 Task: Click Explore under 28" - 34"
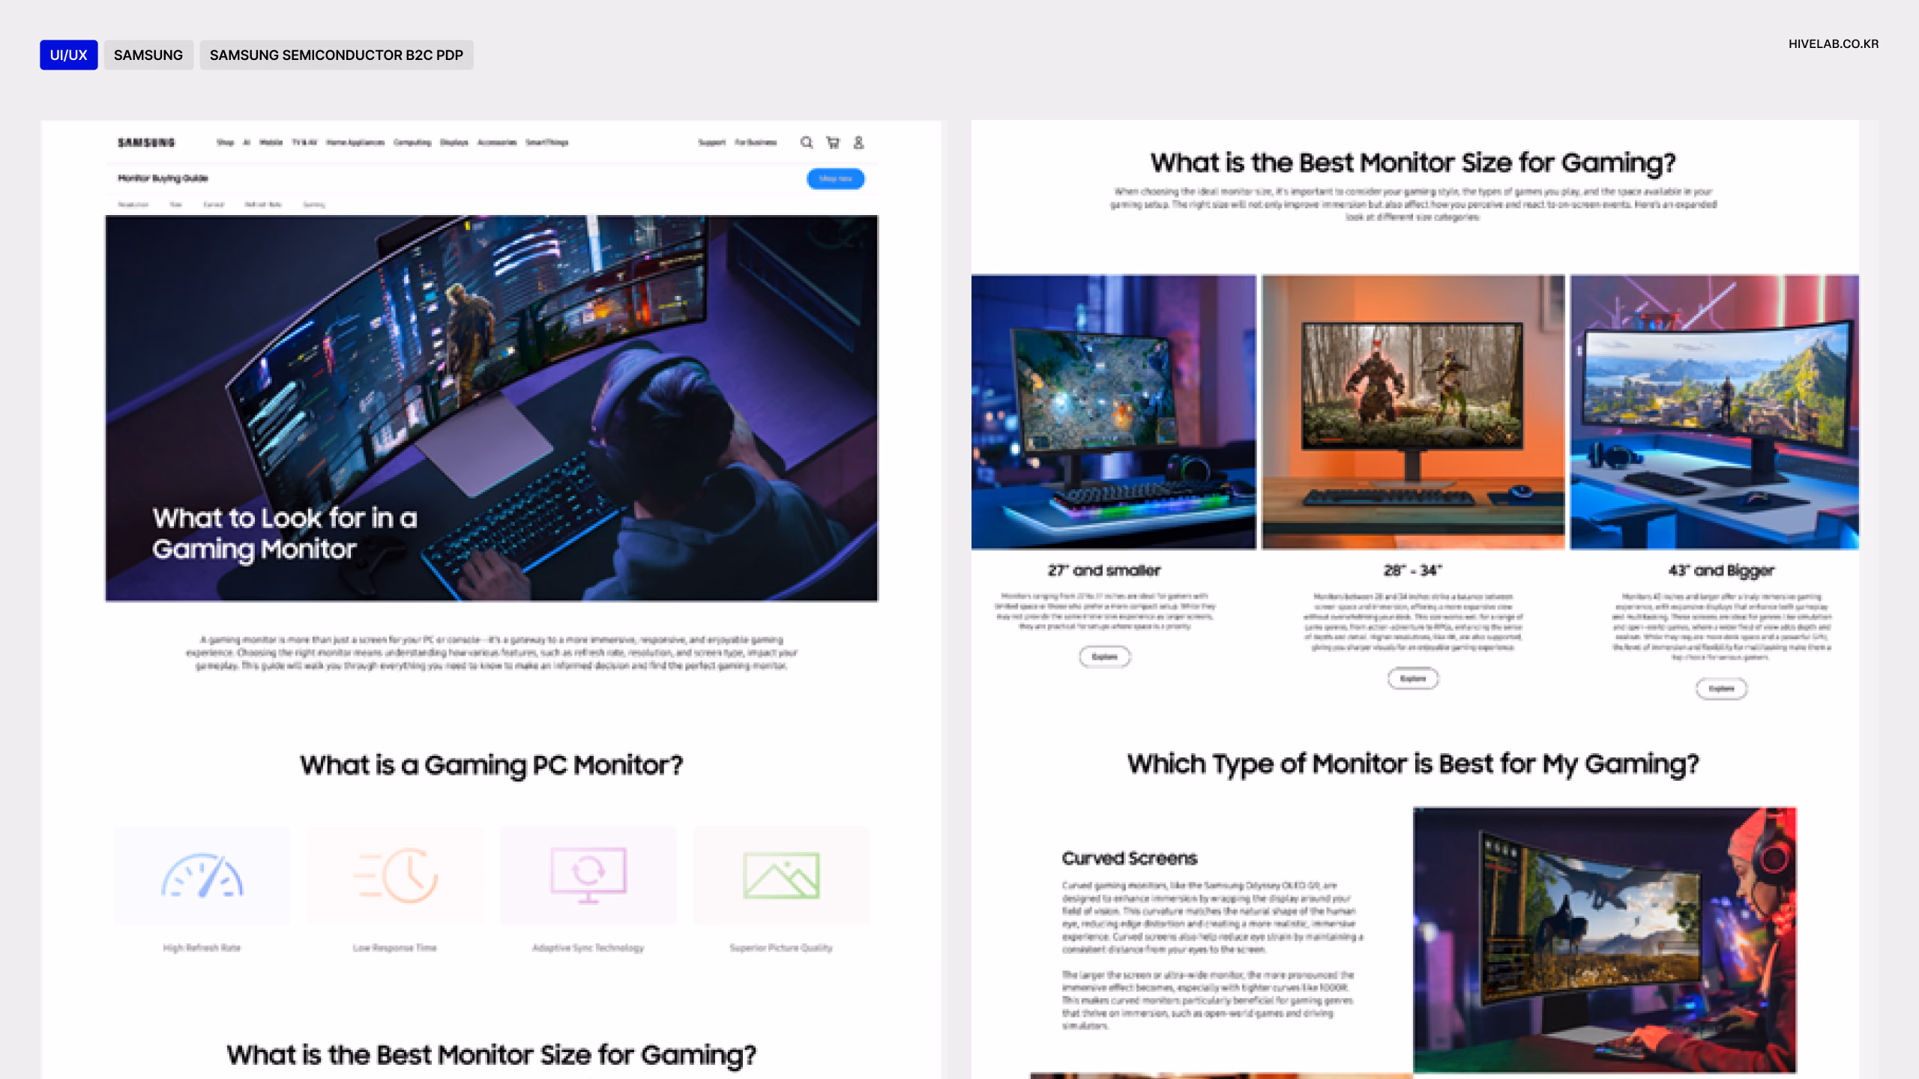tap(1413, 679)
